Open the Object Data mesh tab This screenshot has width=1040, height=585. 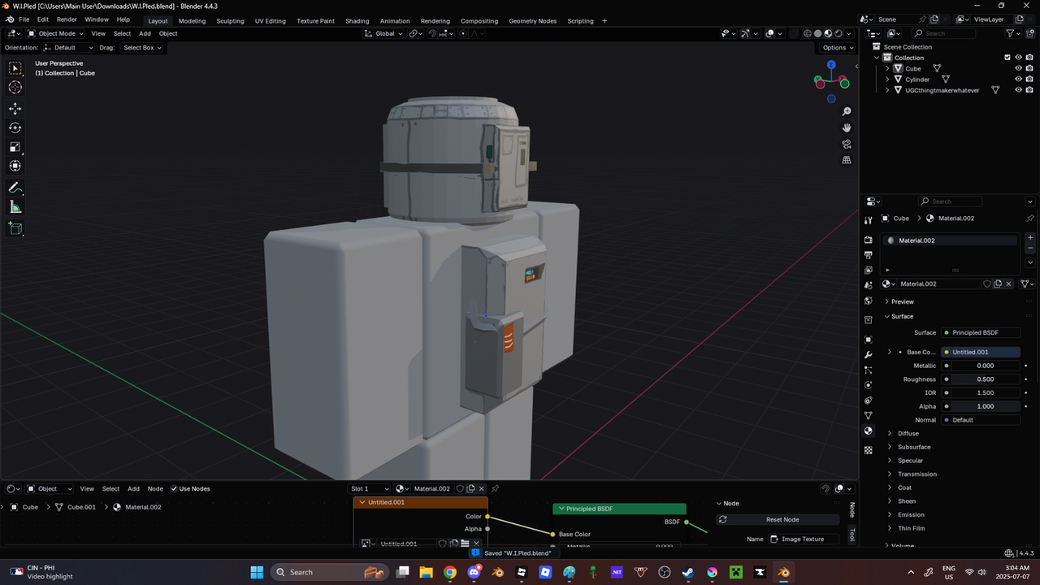(869, 415)
